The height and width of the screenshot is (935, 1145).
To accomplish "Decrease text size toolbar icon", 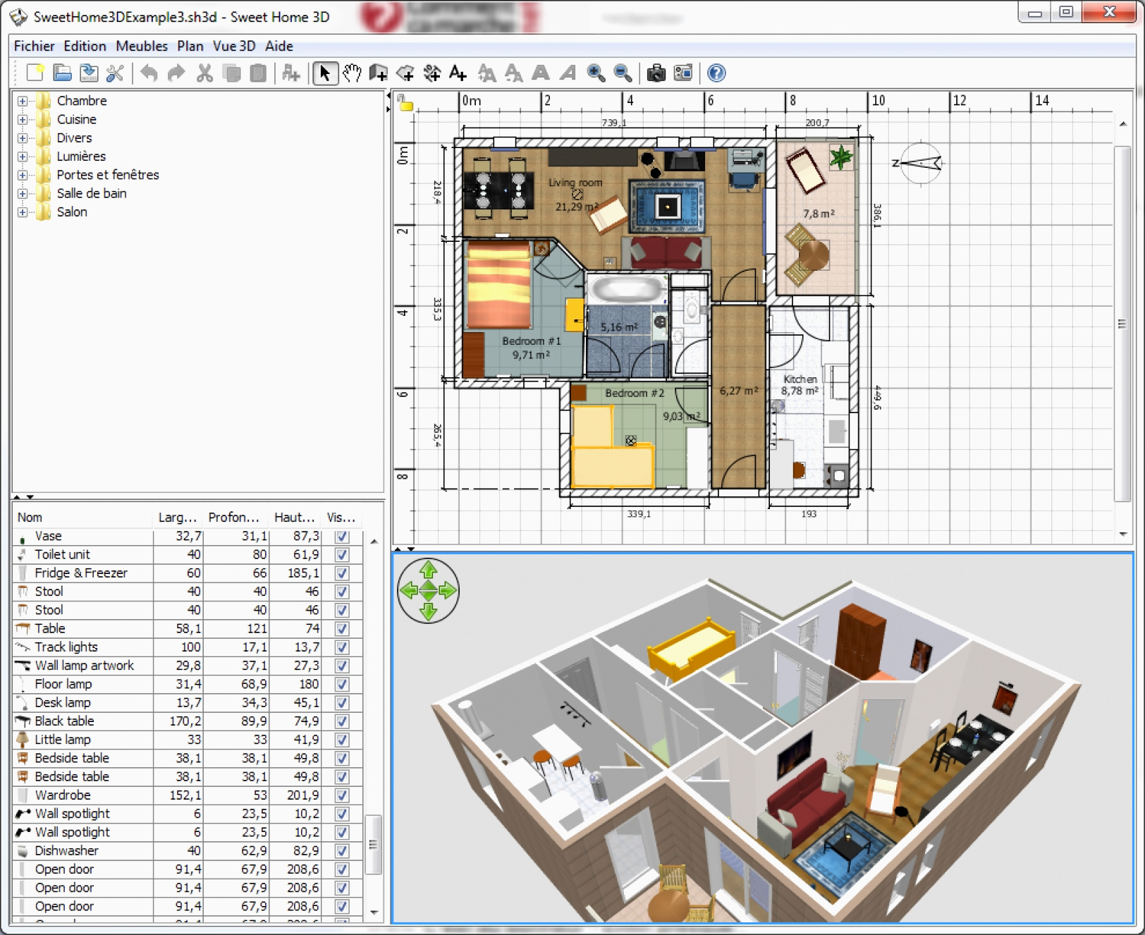I will pyautogui.click(x=514, y=73).
